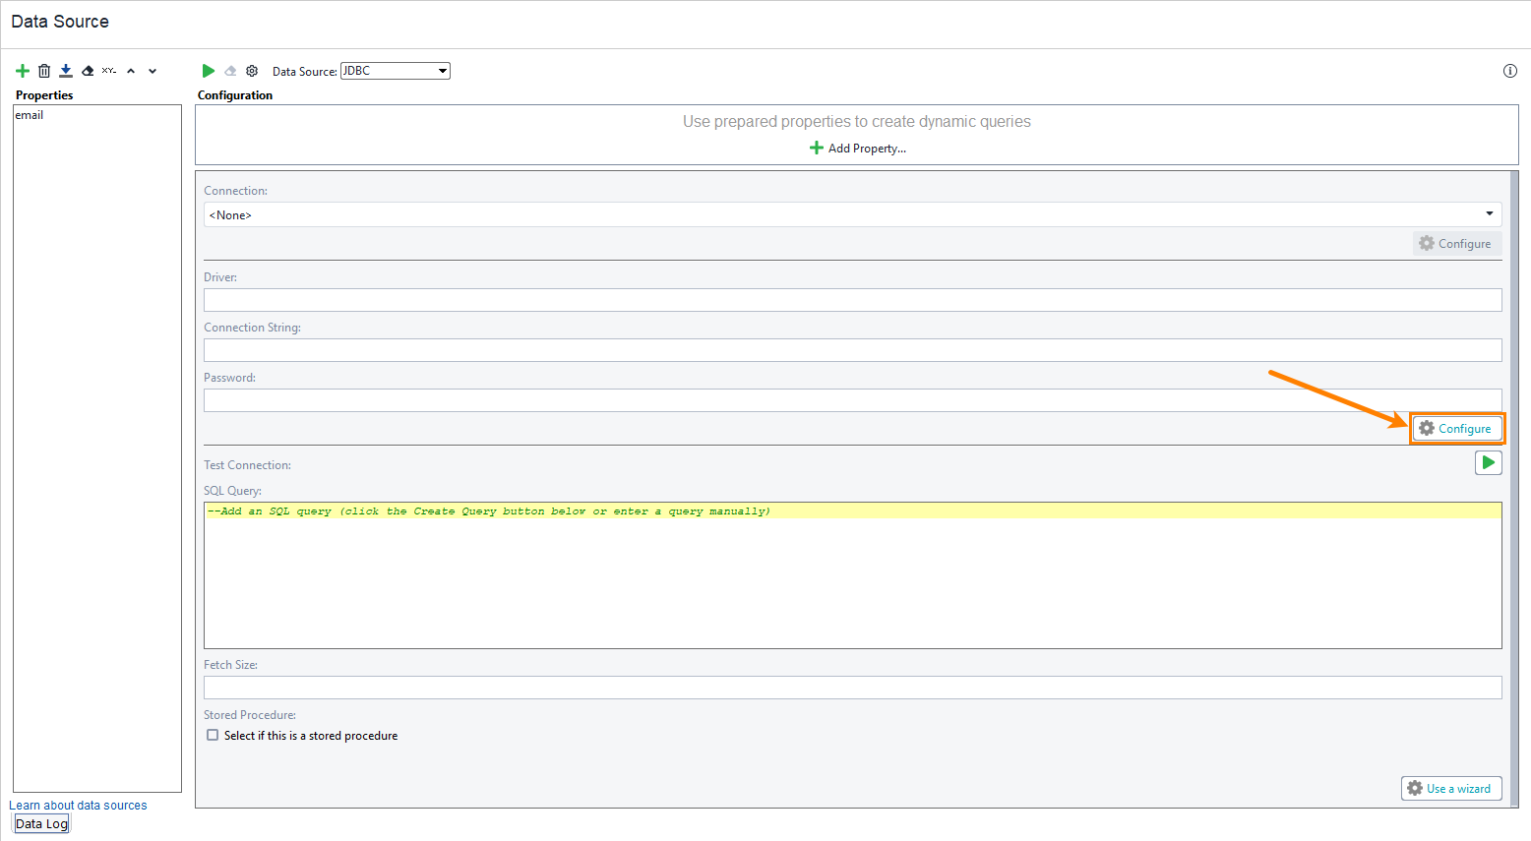Click inside the Fetch Size input field
The height and width of the screenshot is (841, 1531).
[852, 687]
